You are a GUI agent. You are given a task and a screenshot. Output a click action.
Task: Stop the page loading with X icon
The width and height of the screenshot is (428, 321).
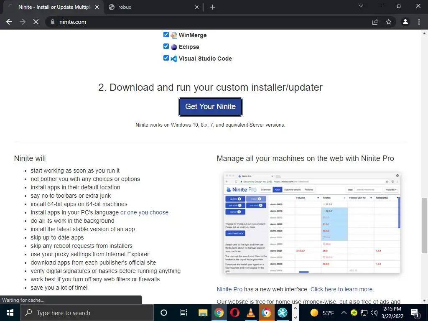36,22
